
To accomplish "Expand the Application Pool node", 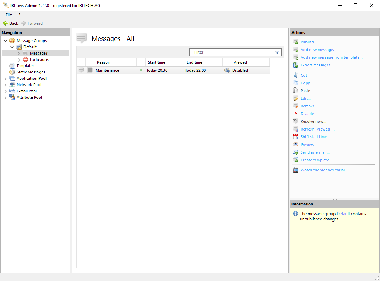I will coord(6,79).
